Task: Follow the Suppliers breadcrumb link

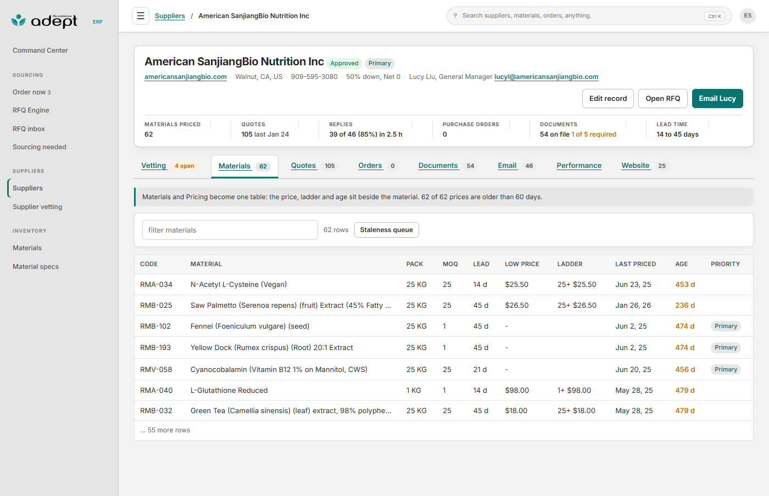Action: (x=170, y=16)
